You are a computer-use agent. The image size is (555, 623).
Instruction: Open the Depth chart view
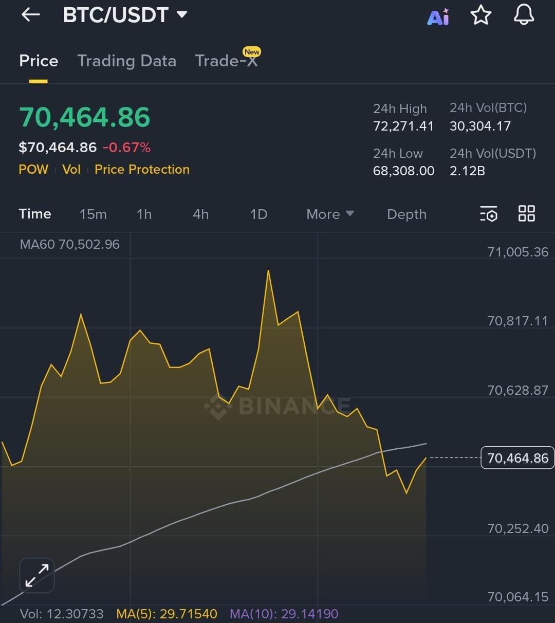[x=406, y=214]
